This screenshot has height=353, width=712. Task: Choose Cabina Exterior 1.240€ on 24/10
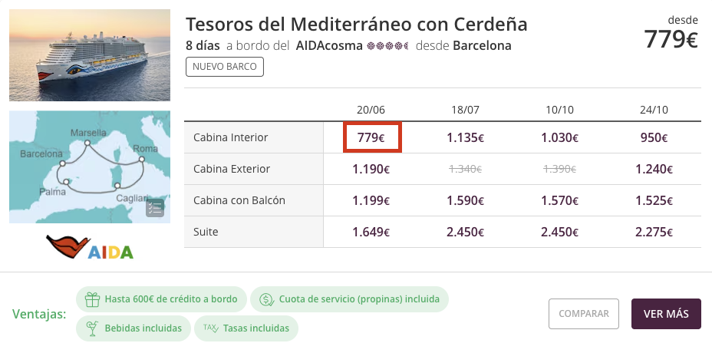click(654, 169)
